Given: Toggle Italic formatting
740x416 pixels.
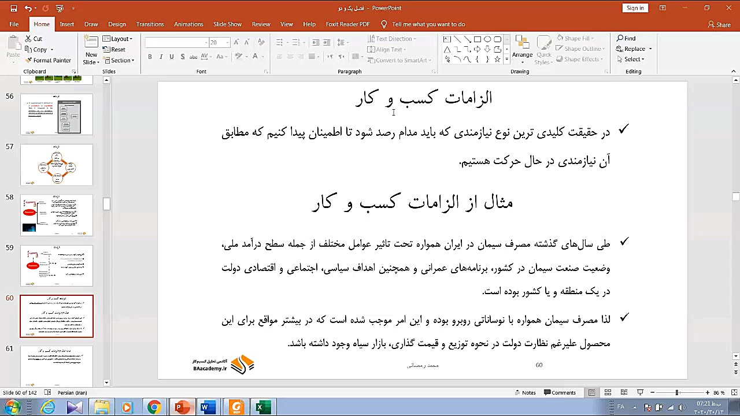Looking at the screenshot, I should (x=161, y=57).
